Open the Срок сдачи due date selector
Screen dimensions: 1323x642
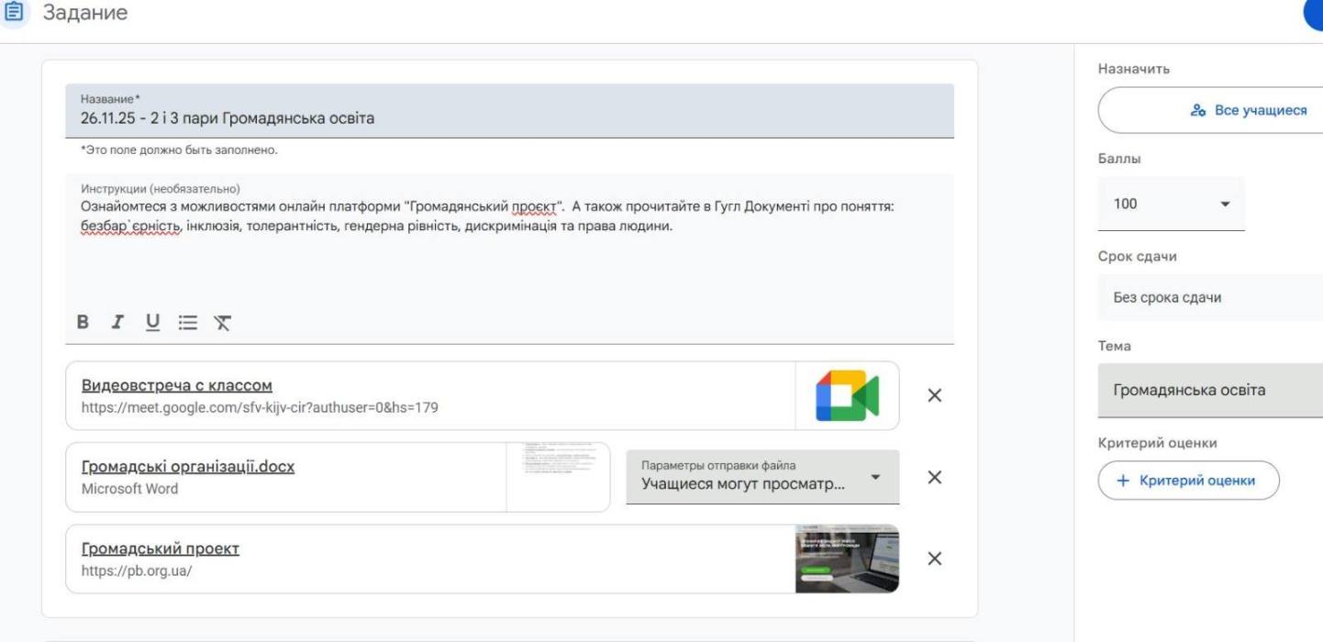1209,297
